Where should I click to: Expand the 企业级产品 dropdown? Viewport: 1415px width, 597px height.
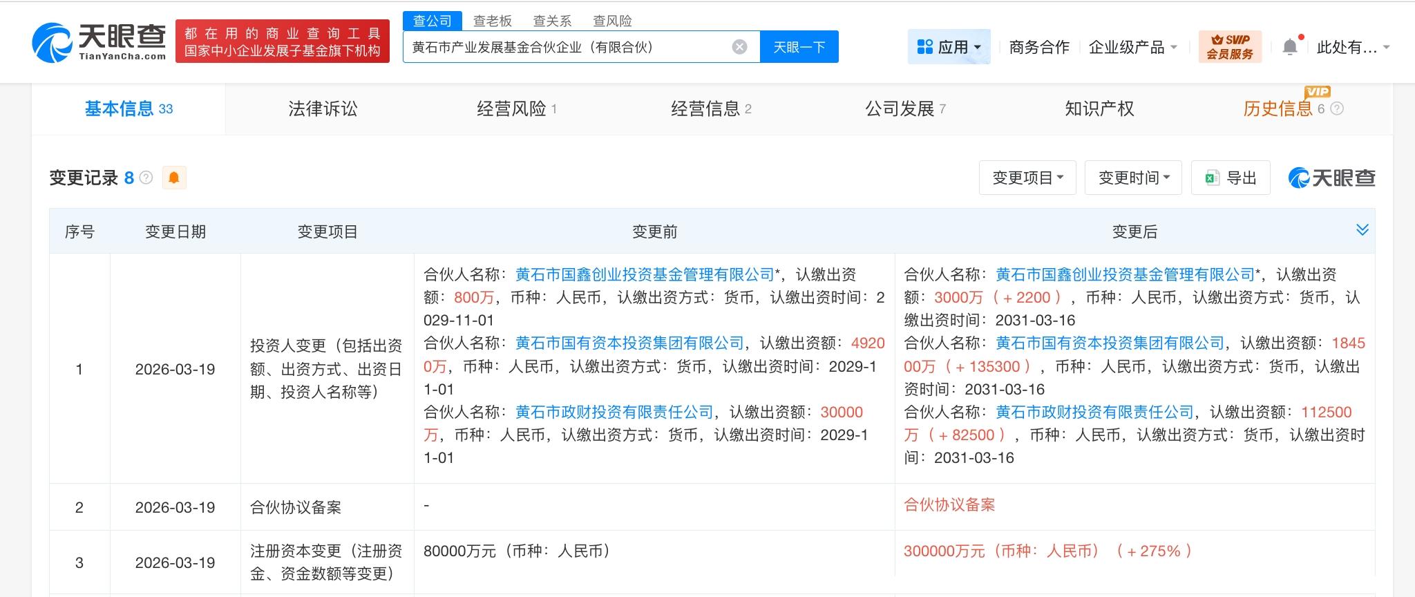coord(1133,47)
